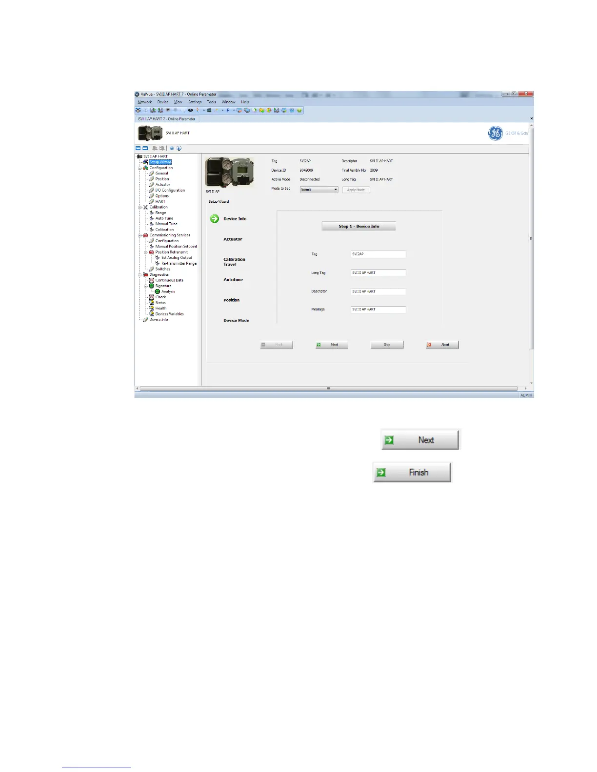Select Manual Position Setpoint node

click(176, 247)
